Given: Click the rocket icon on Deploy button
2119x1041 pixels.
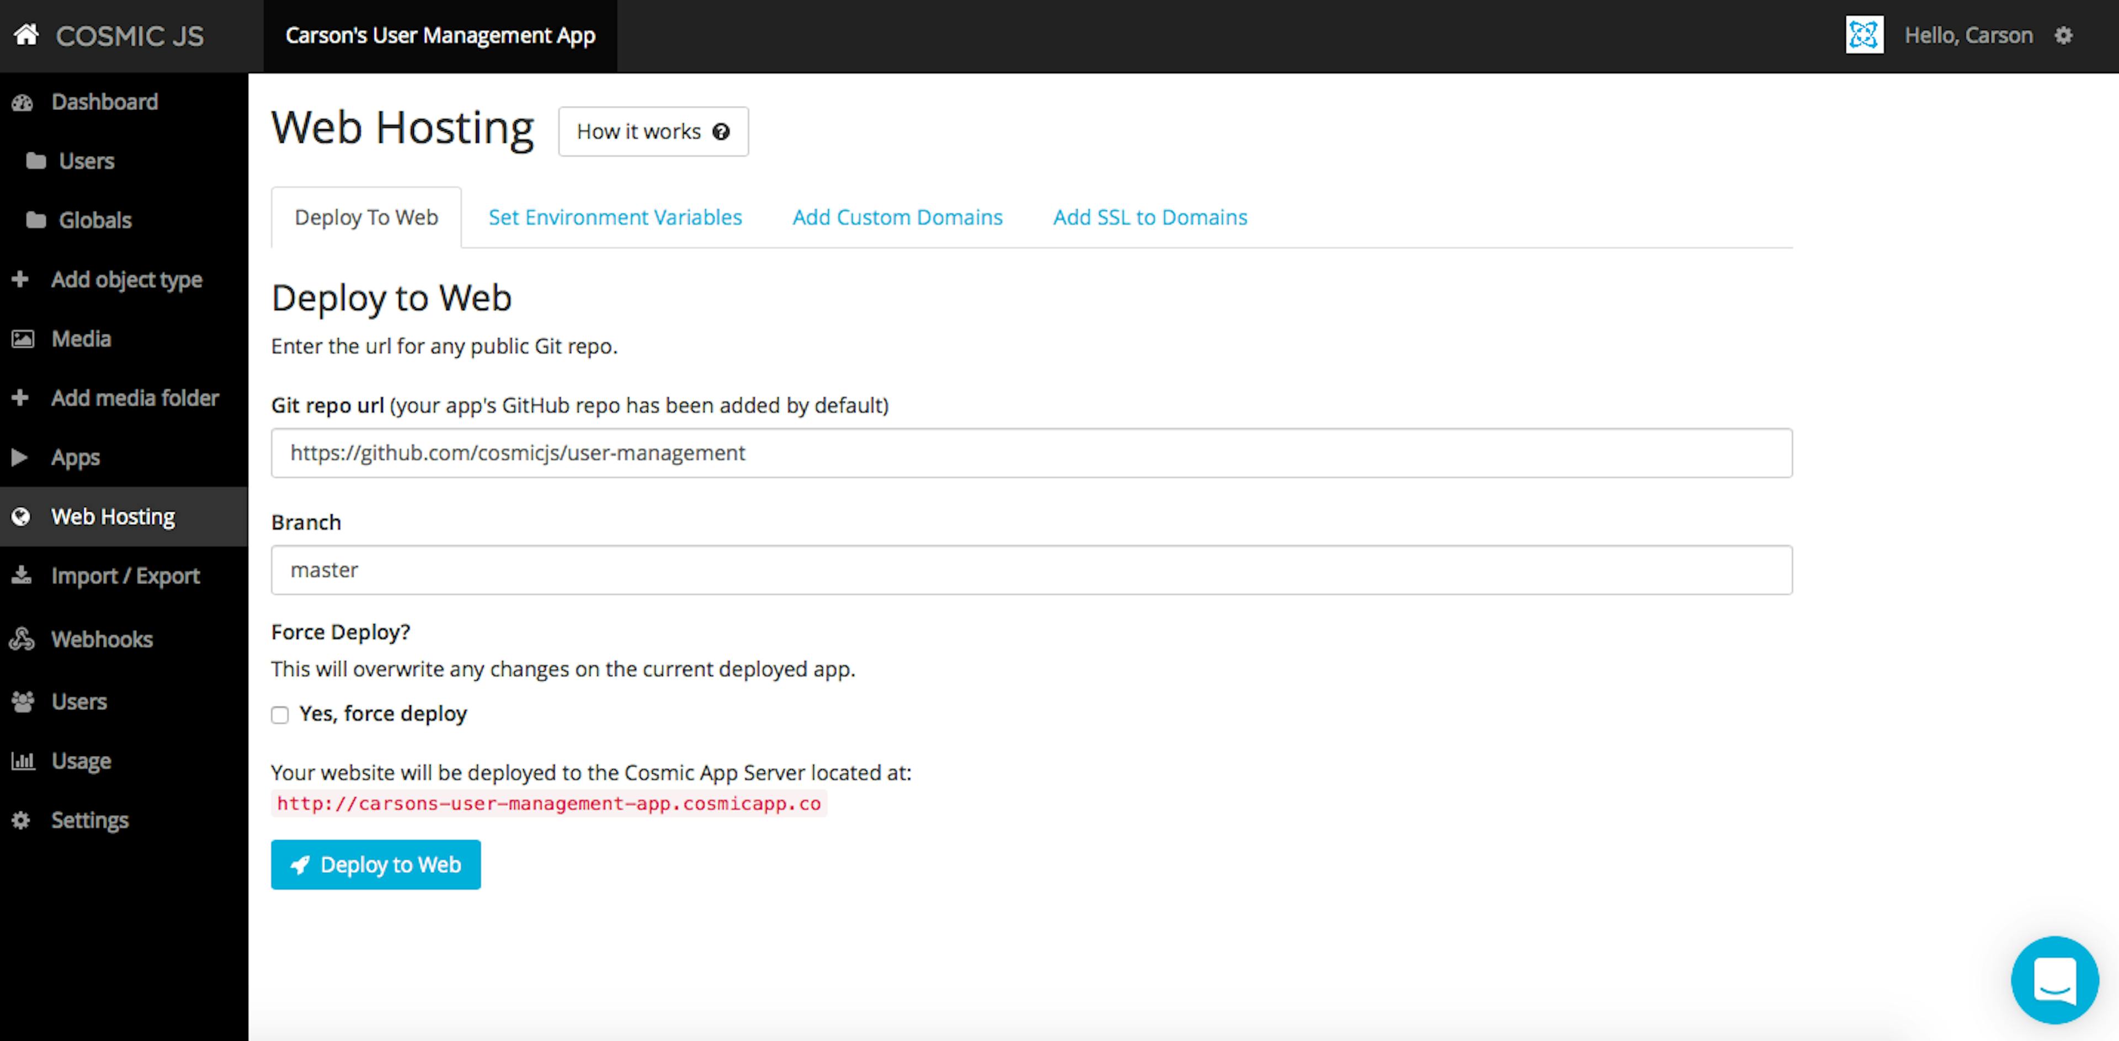Looking at the screenshot, I should tap(300, 865).
